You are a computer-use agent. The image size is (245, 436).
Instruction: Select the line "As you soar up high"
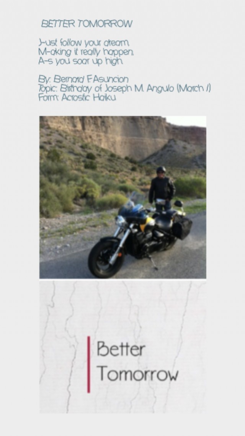(x=80, y=61)
